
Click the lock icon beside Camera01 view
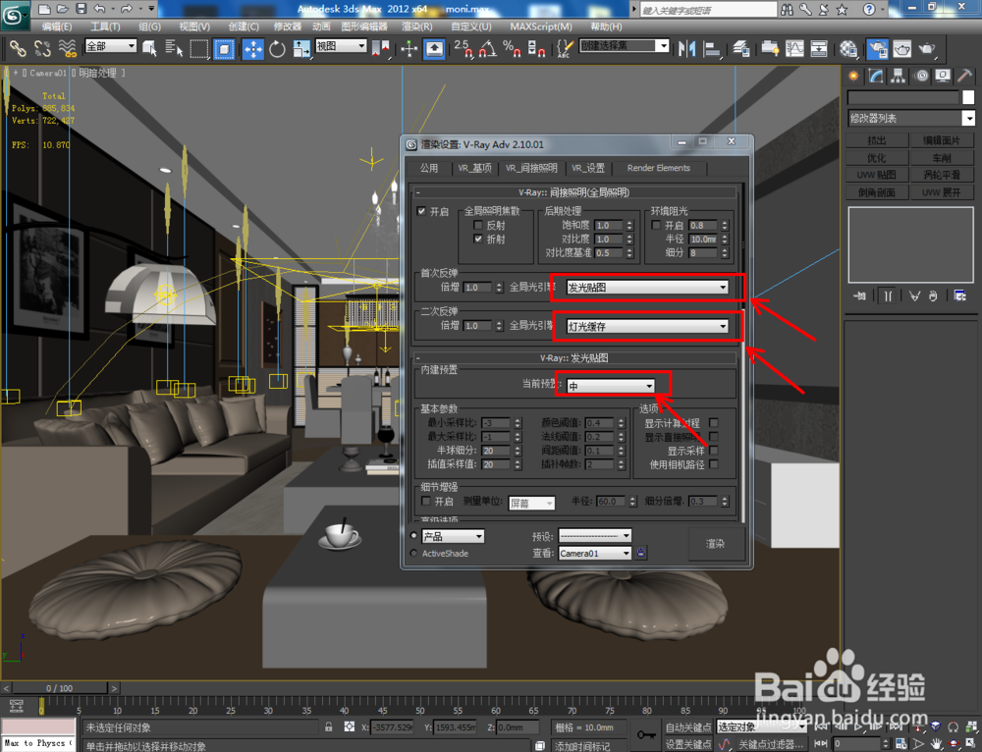pyautogui.click(x=640, y=553)
